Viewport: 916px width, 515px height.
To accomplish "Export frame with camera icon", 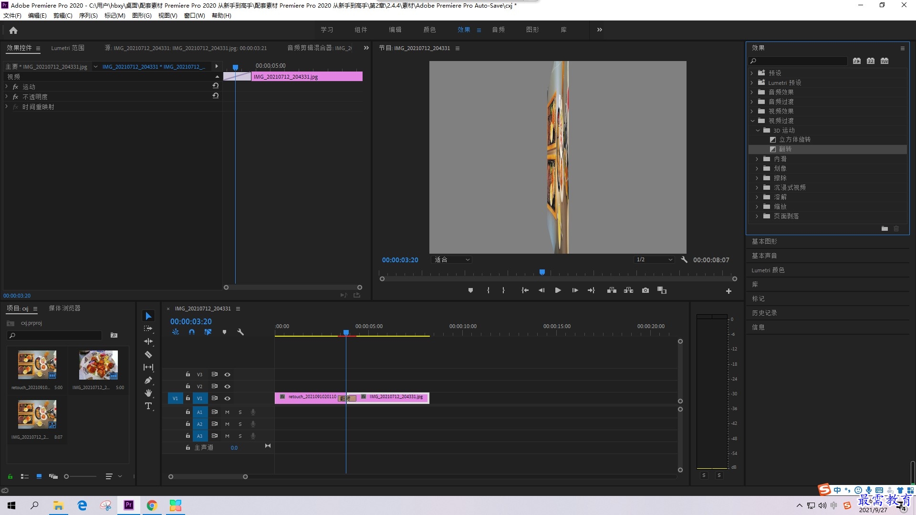I will 645,290.
